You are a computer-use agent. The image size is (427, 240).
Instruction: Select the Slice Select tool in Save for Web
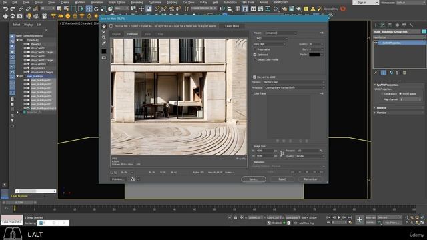(104, 32)
